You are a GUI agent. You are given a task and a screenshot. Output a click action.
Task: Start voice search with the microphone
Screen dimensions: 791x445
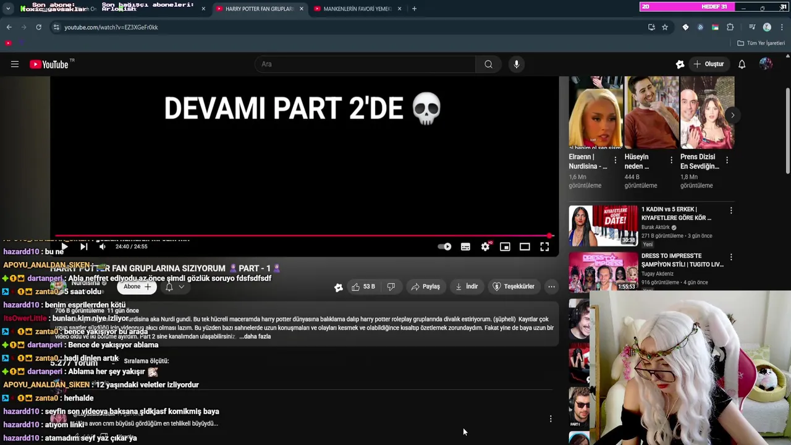click(517, 64)
